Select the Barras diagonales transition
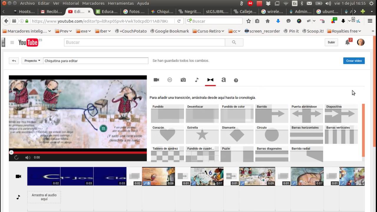 [272, 154]
